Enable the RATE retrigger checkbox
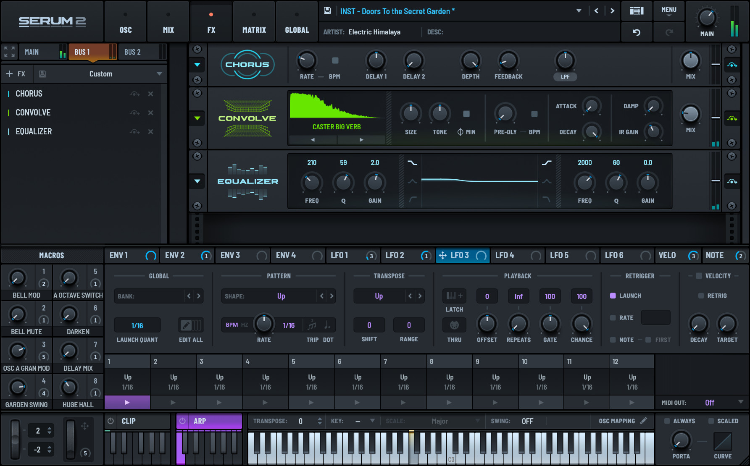This screenshot has height=466, width=750. tap(613, 318)
